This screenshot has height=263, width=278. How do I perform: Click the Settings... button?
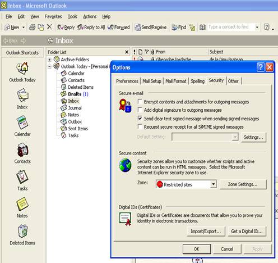coord(253,137)
